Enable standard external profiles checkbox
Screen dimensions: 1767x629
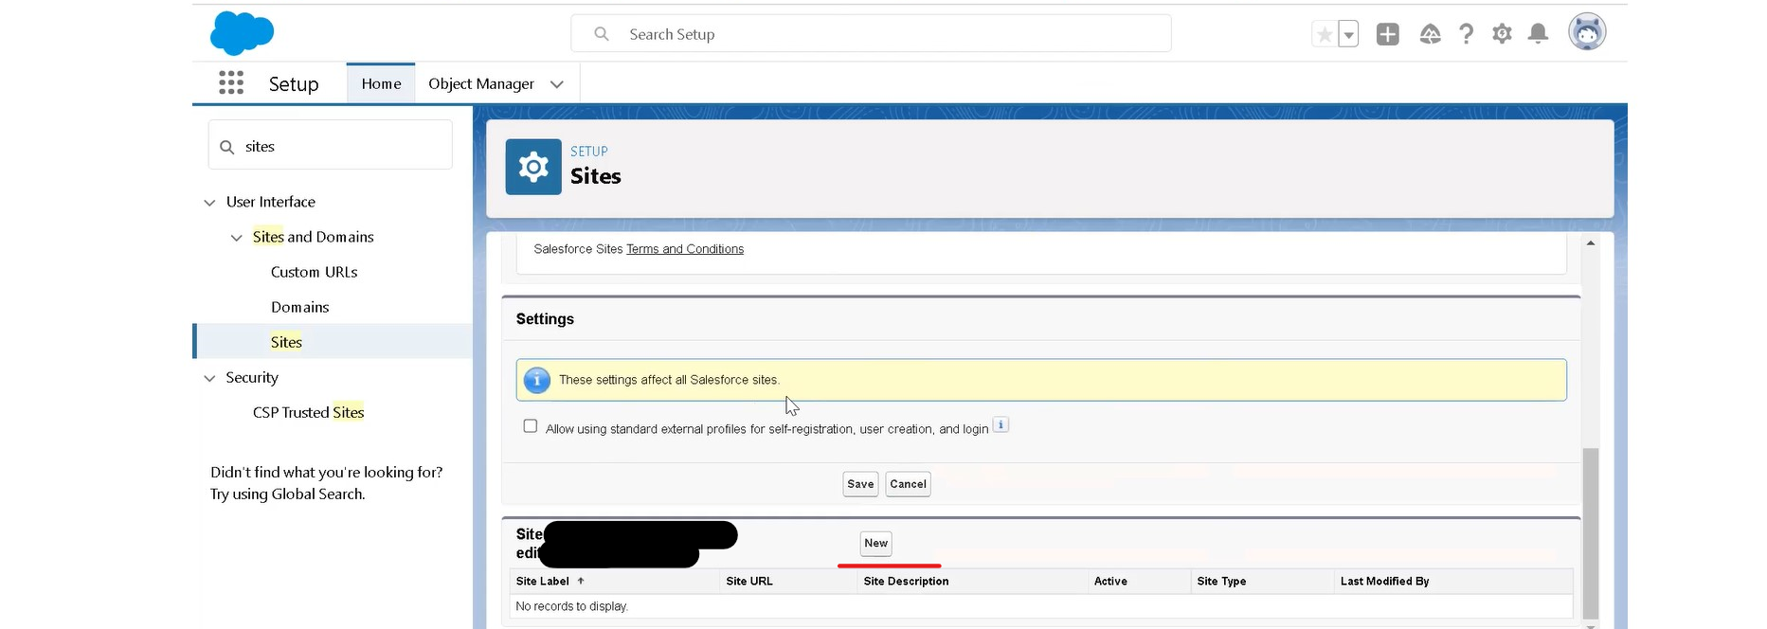pyautogui.click(x=531, y=426)
